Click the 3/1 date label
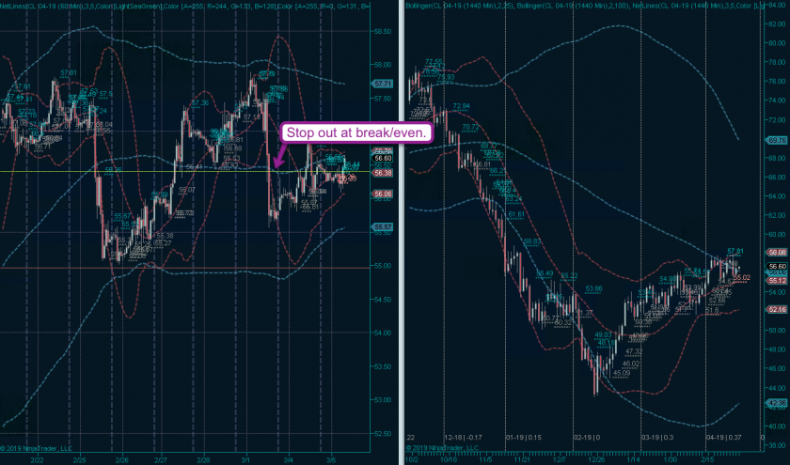This screenshot has width=790, height=465. coord(245,459)
